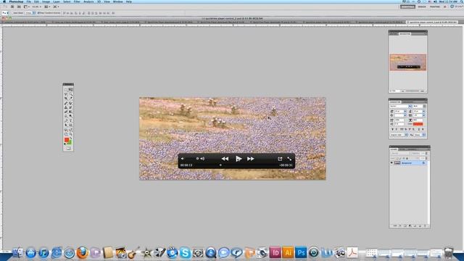
Task: Select the Quick Selection tool
Action: click(71, 94)
